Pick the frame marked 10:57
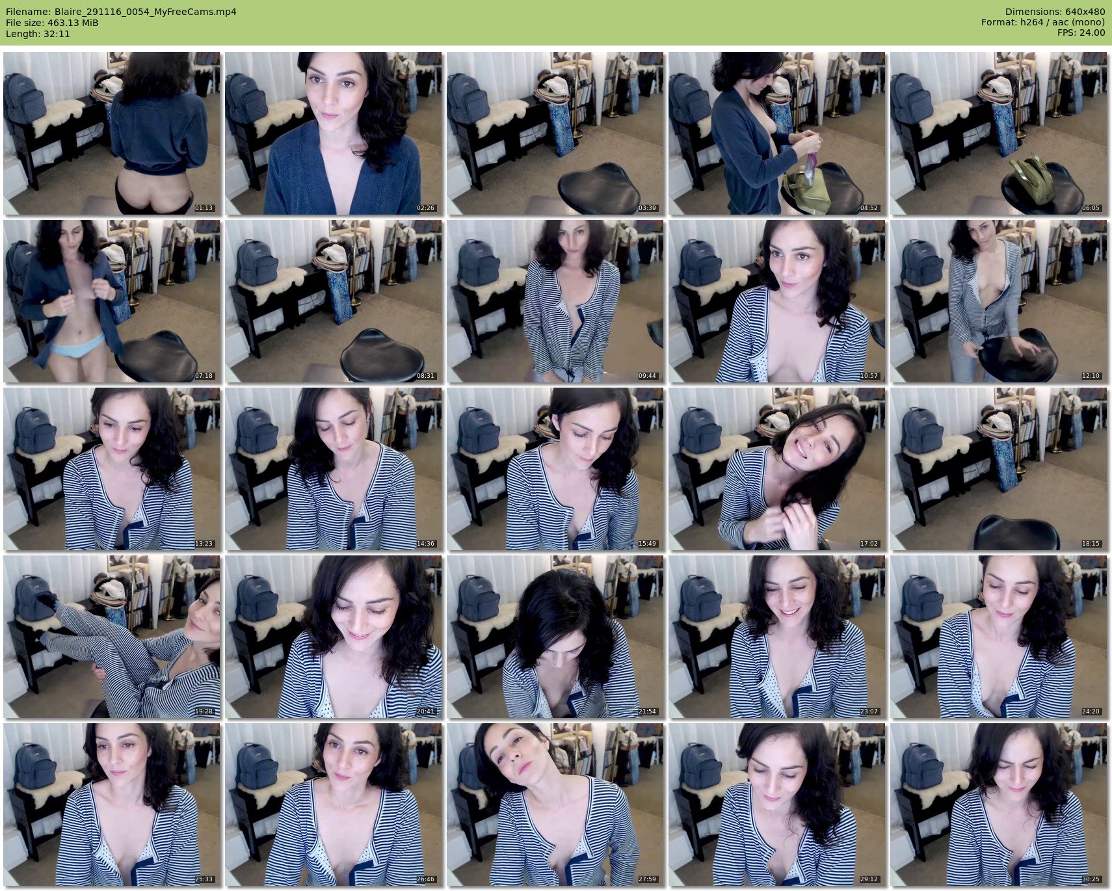Viewport: 1112px width, 891px height. click(x=777, y=301)
